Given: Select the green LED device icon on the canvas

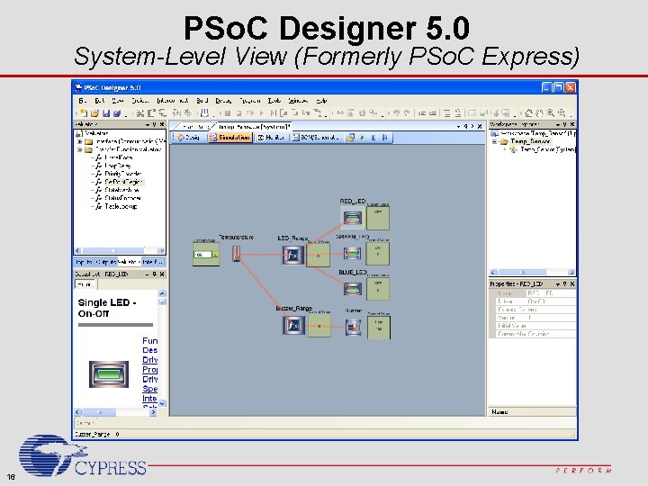Looking at the screenshot, I should 352,253.
